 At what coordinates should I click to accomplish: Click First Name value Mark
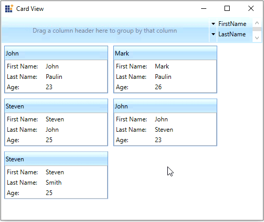pyautogui.click(x=162, y=66)
